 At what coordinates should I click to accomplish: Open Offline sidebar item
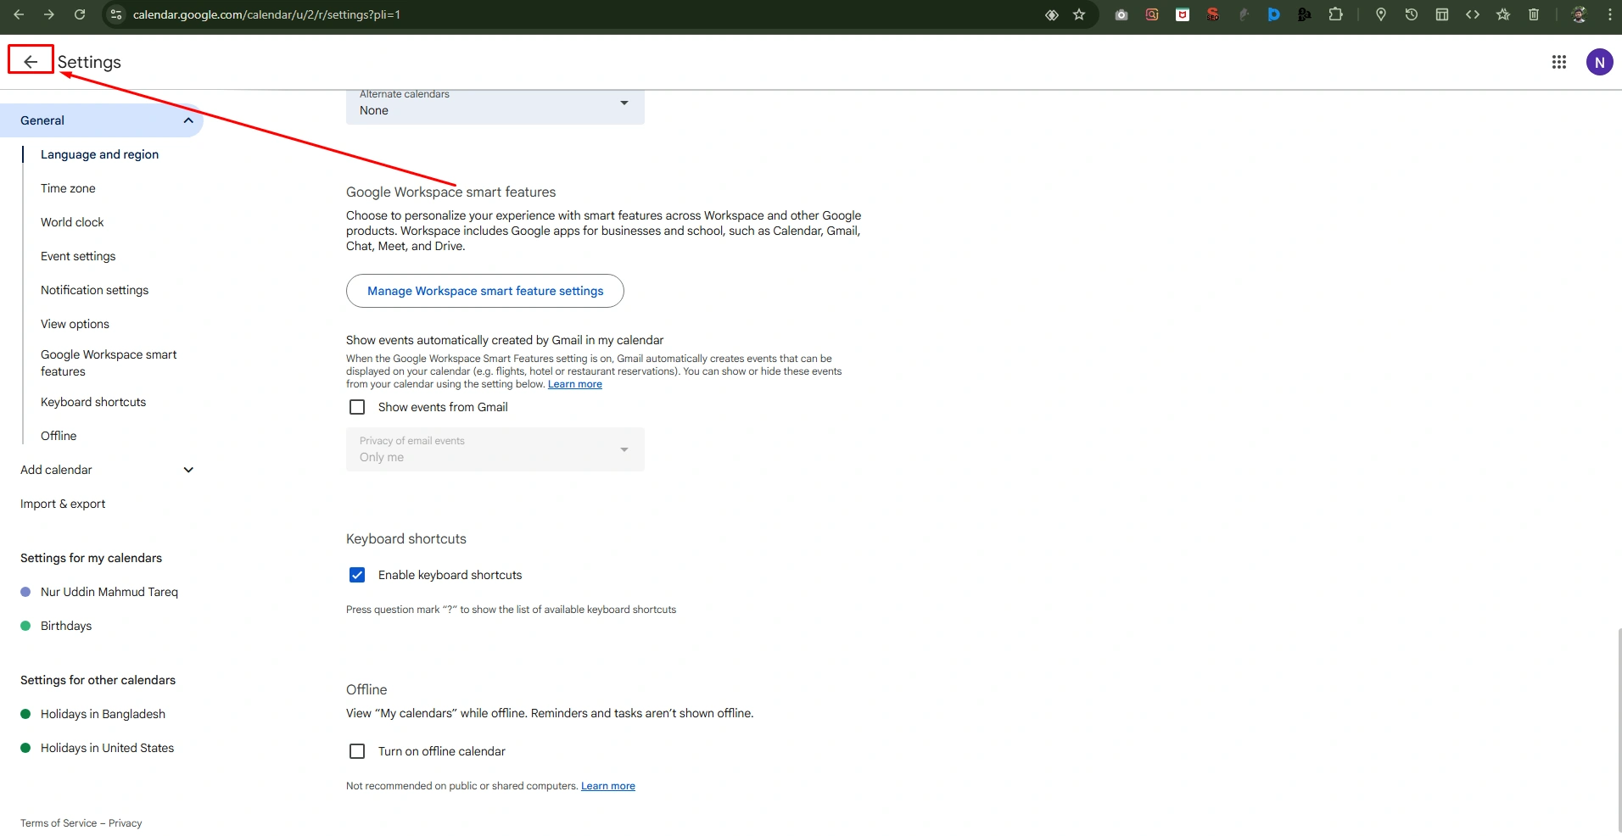tap(59, 436)
